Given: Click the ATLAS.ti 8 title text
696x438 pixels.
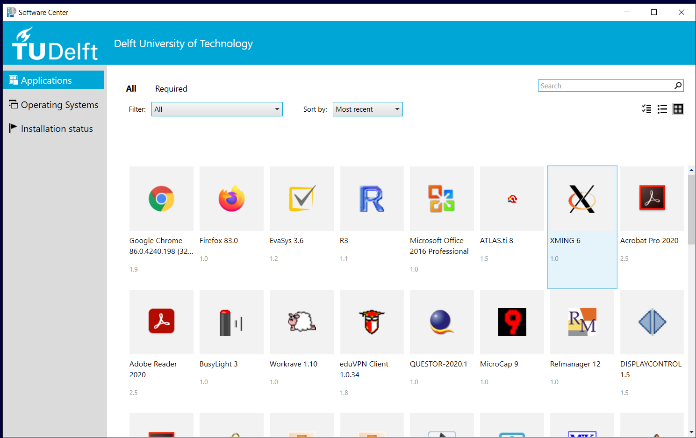Looking at the screenshot, I should 496,240.
